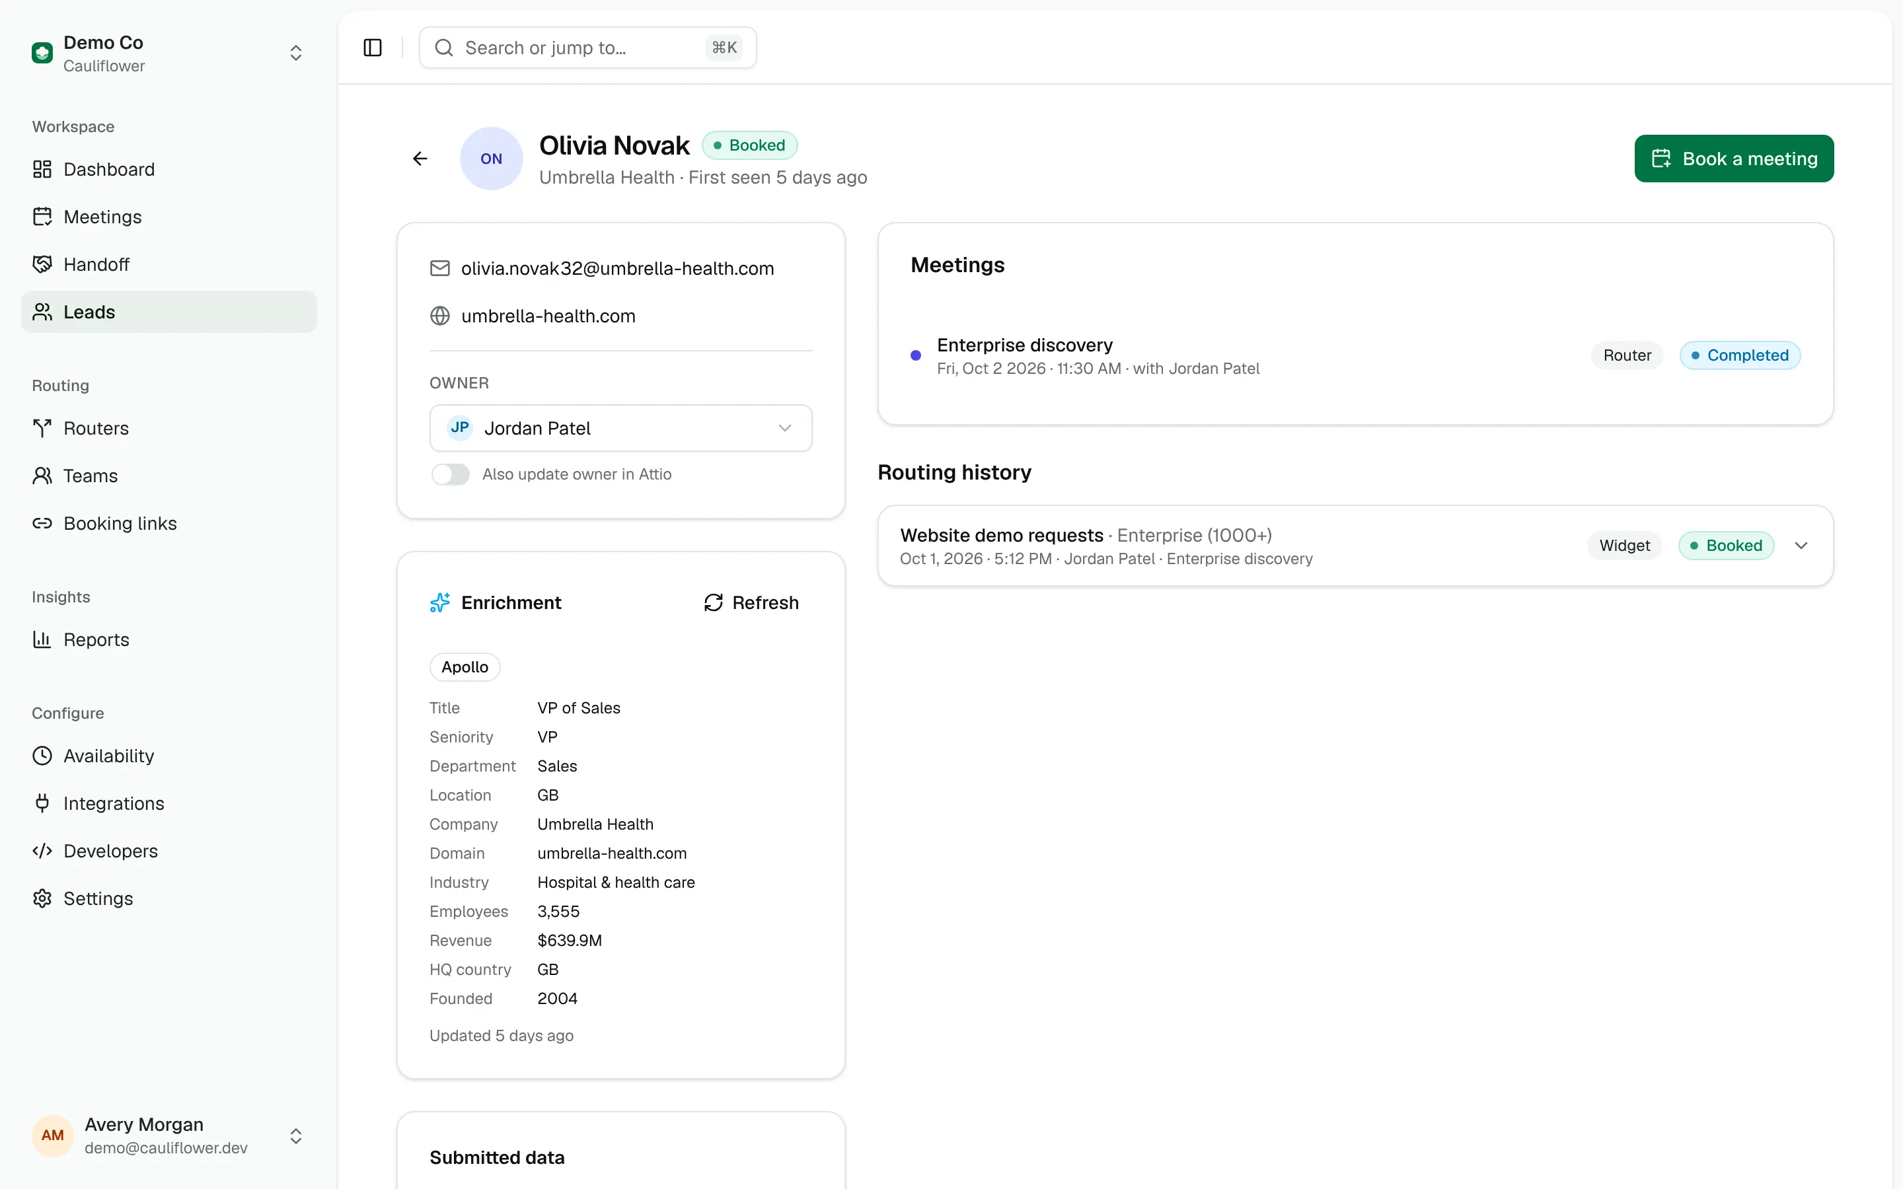This screenshot has height=1189, width=1903.
Task: Open the Teams page
Action: (168, 476)
